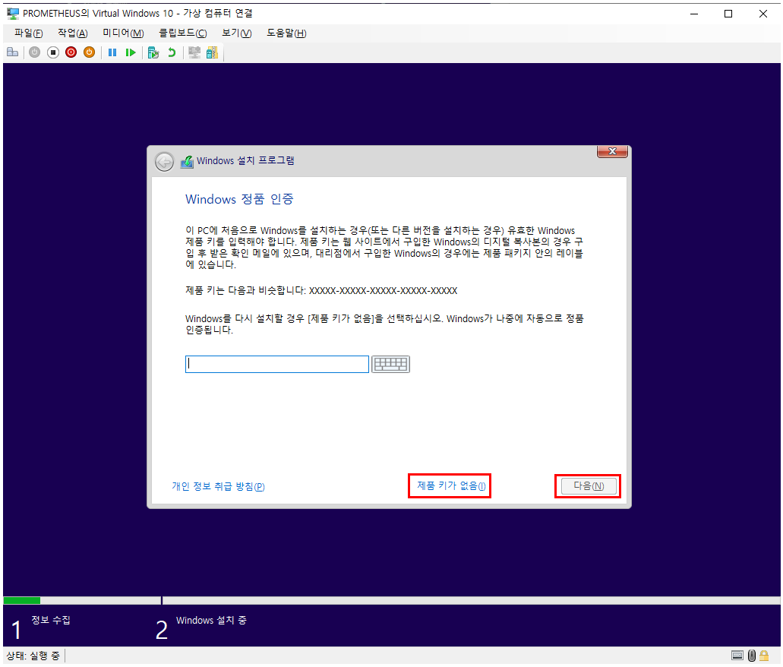Minimize the virtual machine connection window
Screen dimensions: 783x667
point(694,14)
